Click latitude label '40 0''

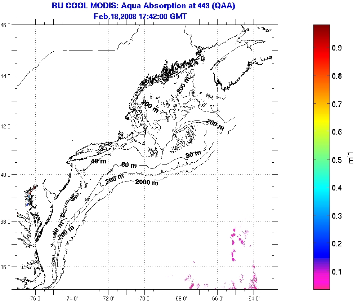pyautogui.click(x=6, y=175)
